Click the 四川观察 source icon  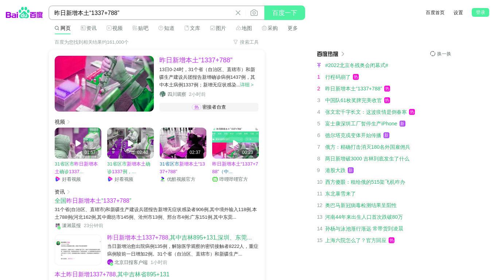tap(163, 94)
